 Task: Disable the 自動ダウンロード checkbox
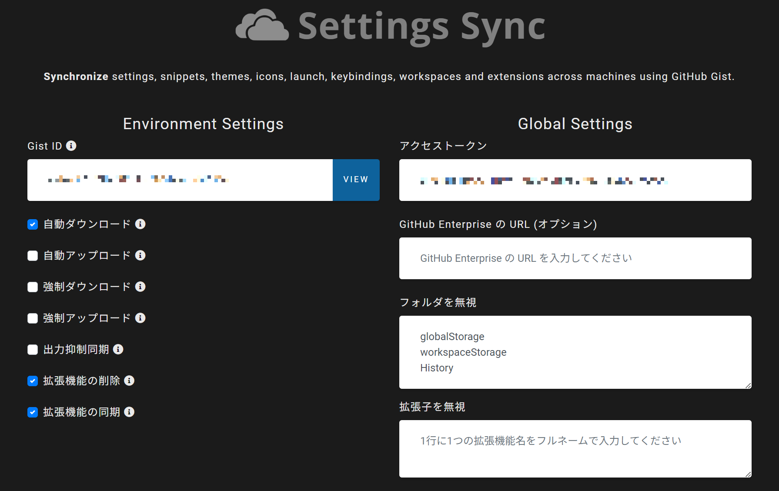click(x=33, y=224)
